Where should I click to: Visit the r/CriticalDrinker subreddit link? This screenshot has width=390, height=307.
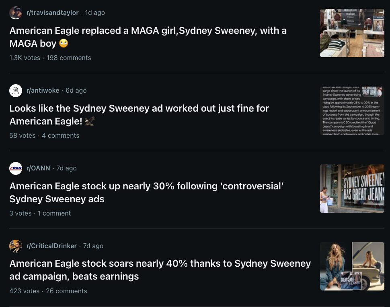(51, 246)
